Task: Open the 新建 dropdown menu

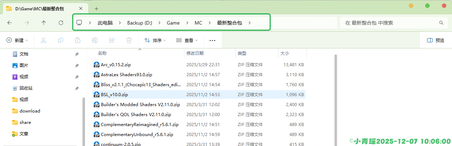Action: [17, 40]
